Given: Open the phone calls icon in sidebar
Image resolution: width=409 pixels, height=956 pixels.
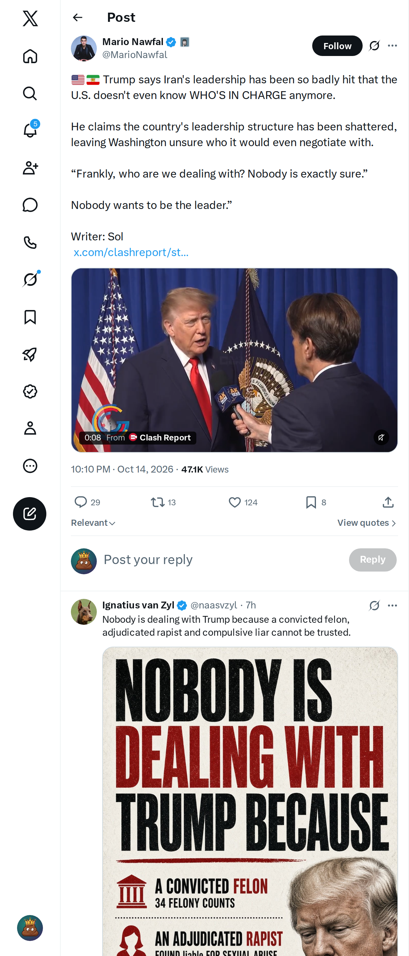Looking at the screenshot, I should pyautogui.click(x=30, y=242).
